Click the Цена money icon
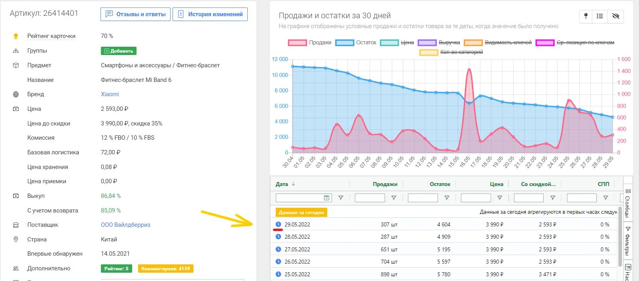Screen dimensions: 639x281 tap(16, 109)
